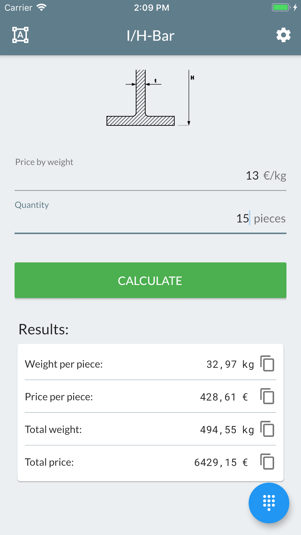Image resolution: width=301 pixels, height=535 pixels.
Task: Select the Weight per piece result row
Action: (x=150, y=364)
